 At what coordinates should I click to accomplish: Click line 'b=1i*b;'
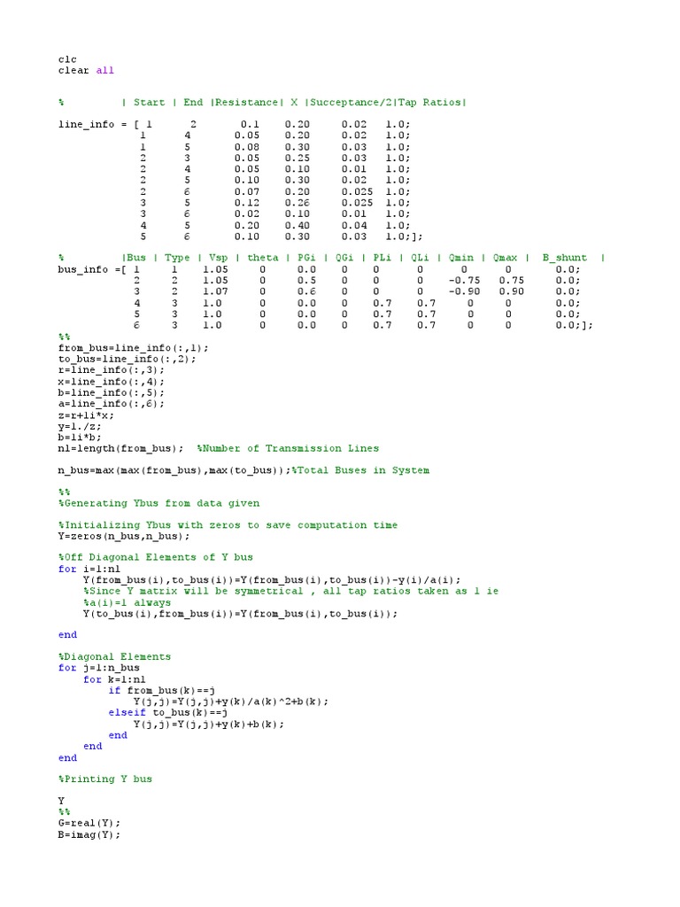click(x=80, y=438)
